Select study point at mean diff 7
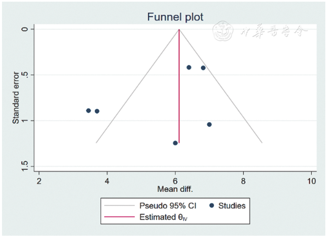Image resolution: width=327 pixels, height=236 pixels. [x=209, y=124]
